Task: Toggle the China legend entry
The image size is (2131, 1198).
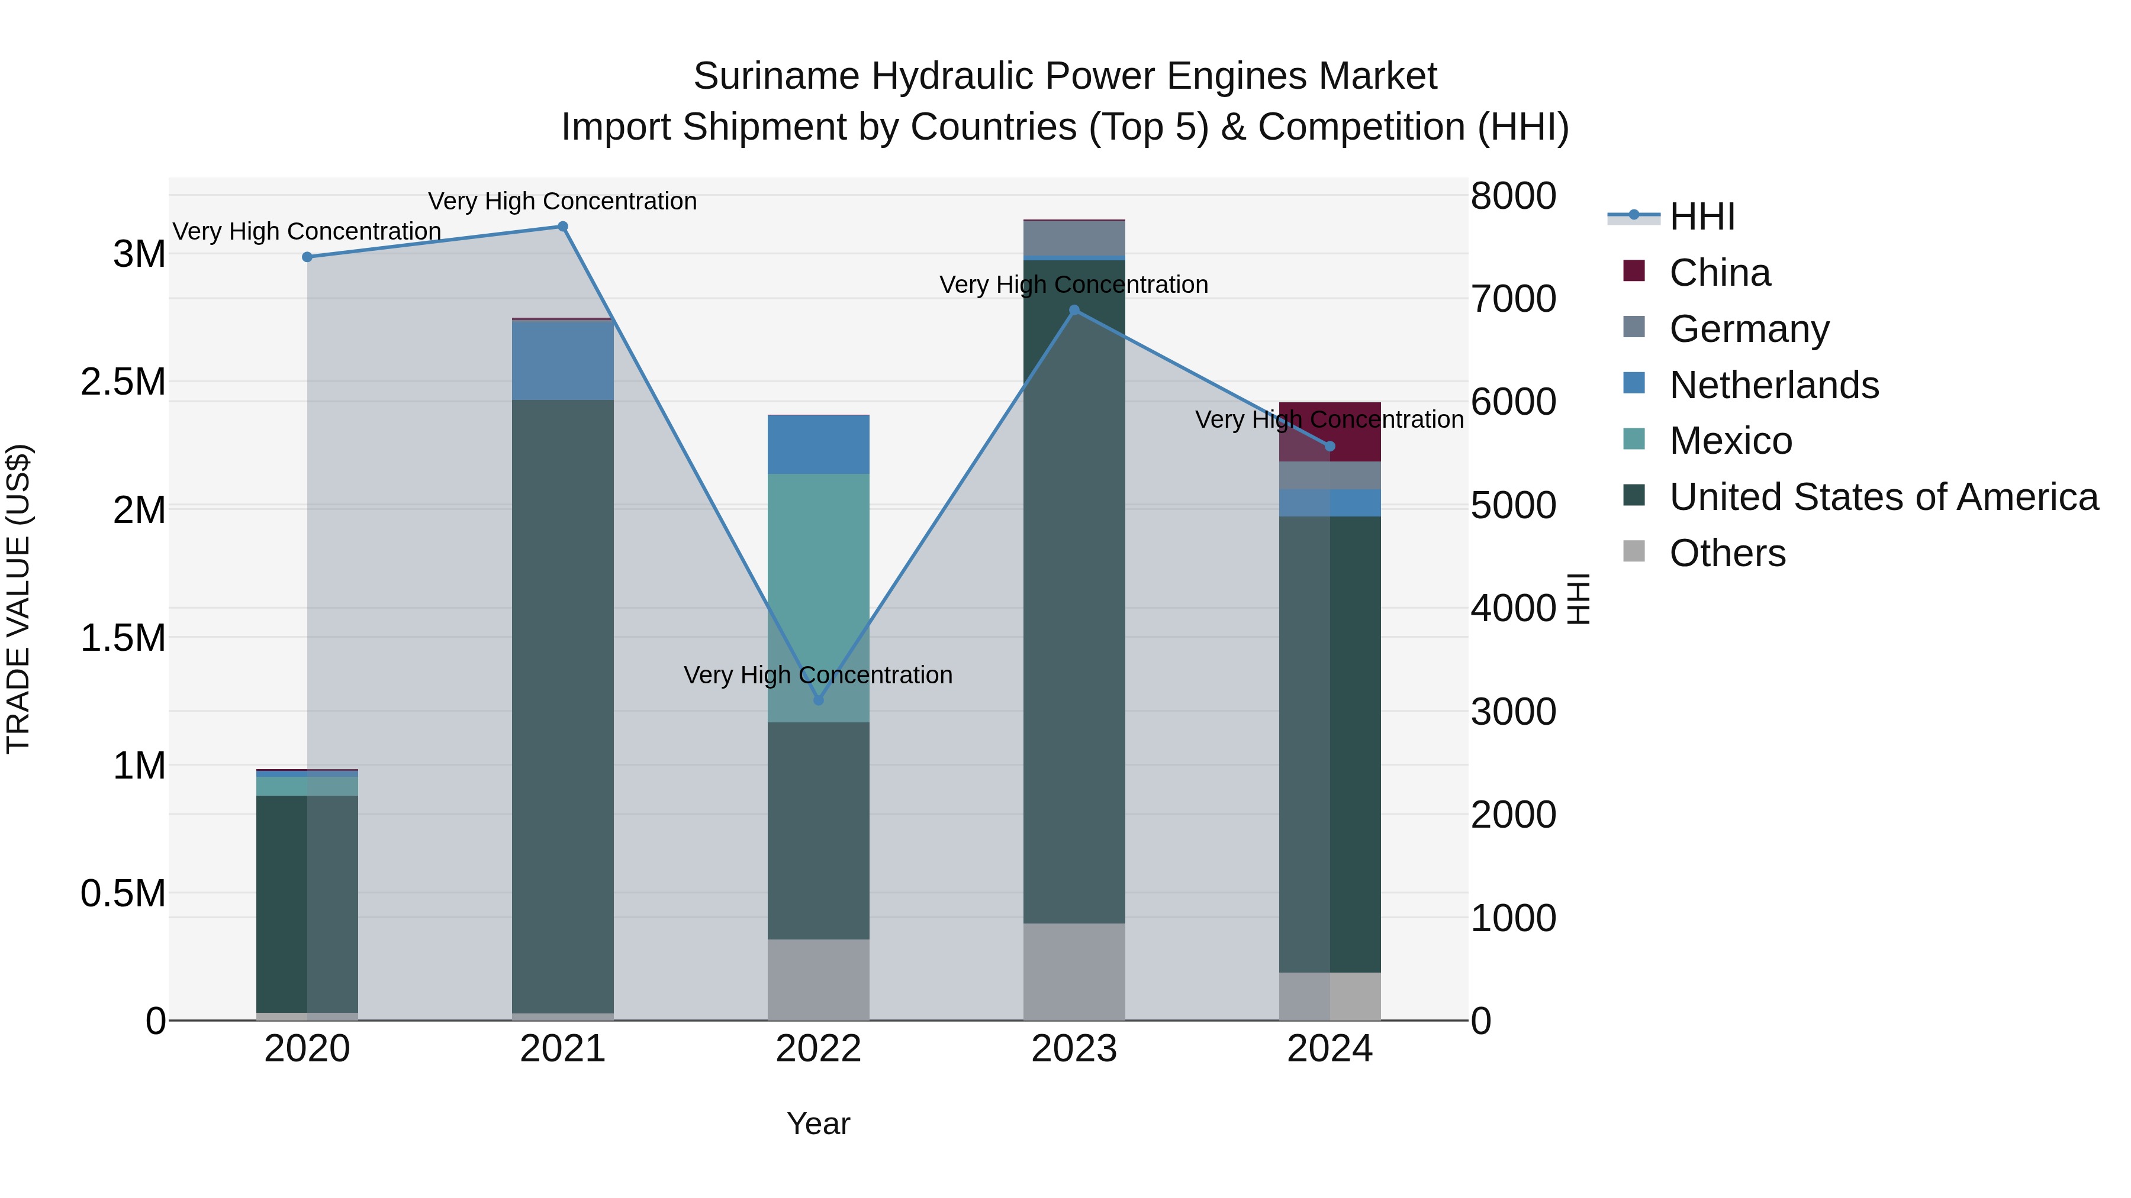Action: pos(1696,273)
